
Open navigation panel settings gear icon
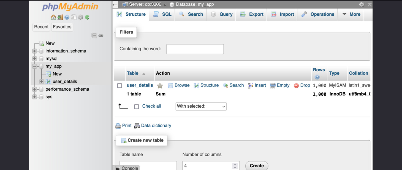coord(80,17)
